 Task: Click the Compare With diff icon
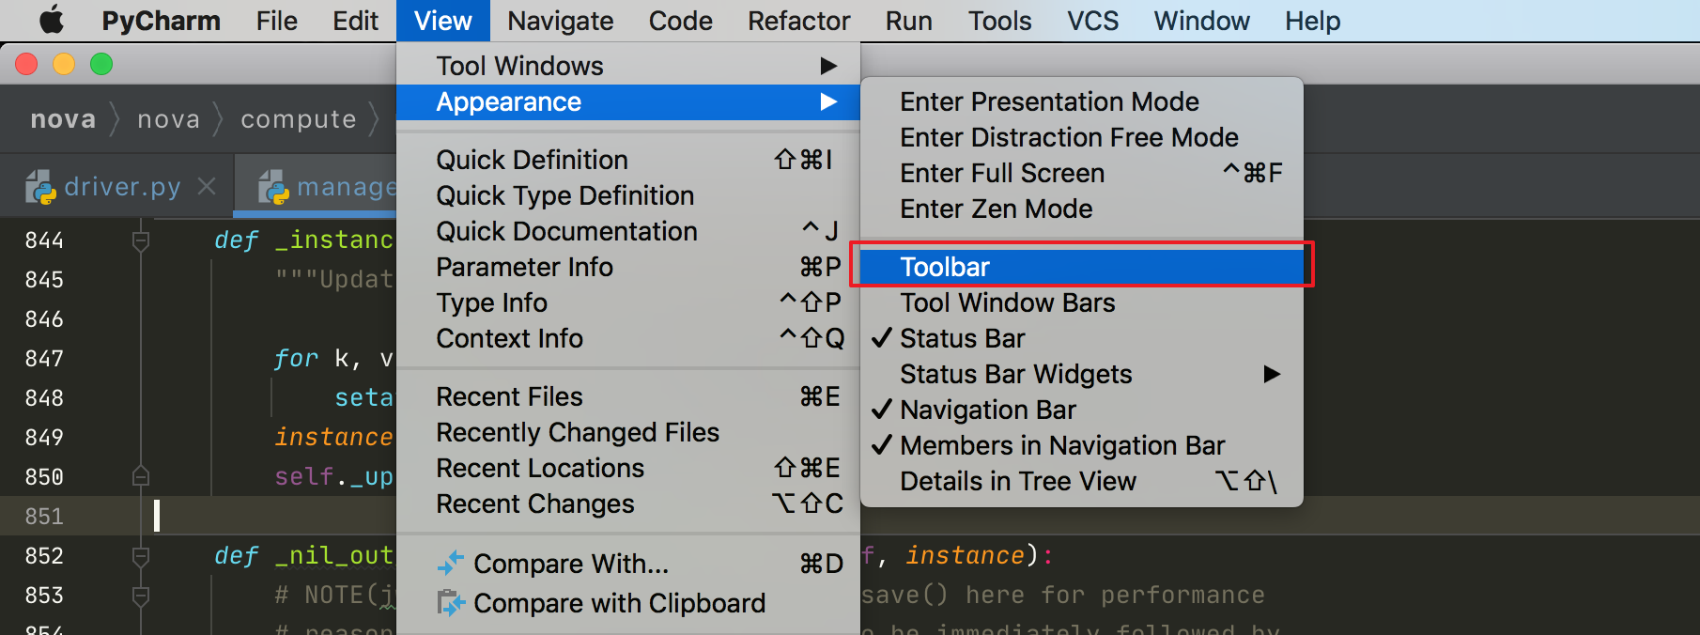(x=451, y=564)
